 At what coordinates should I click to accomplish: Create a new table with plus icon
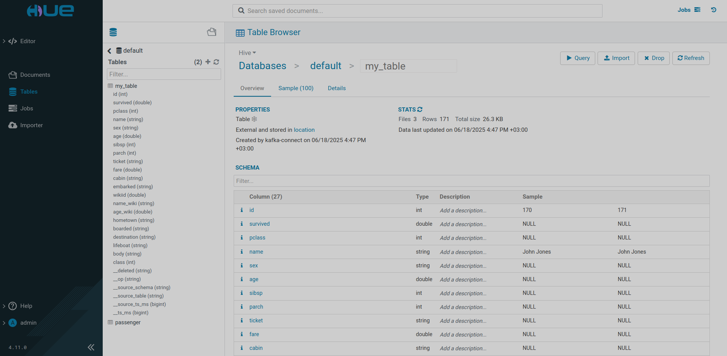coord(208,61)
